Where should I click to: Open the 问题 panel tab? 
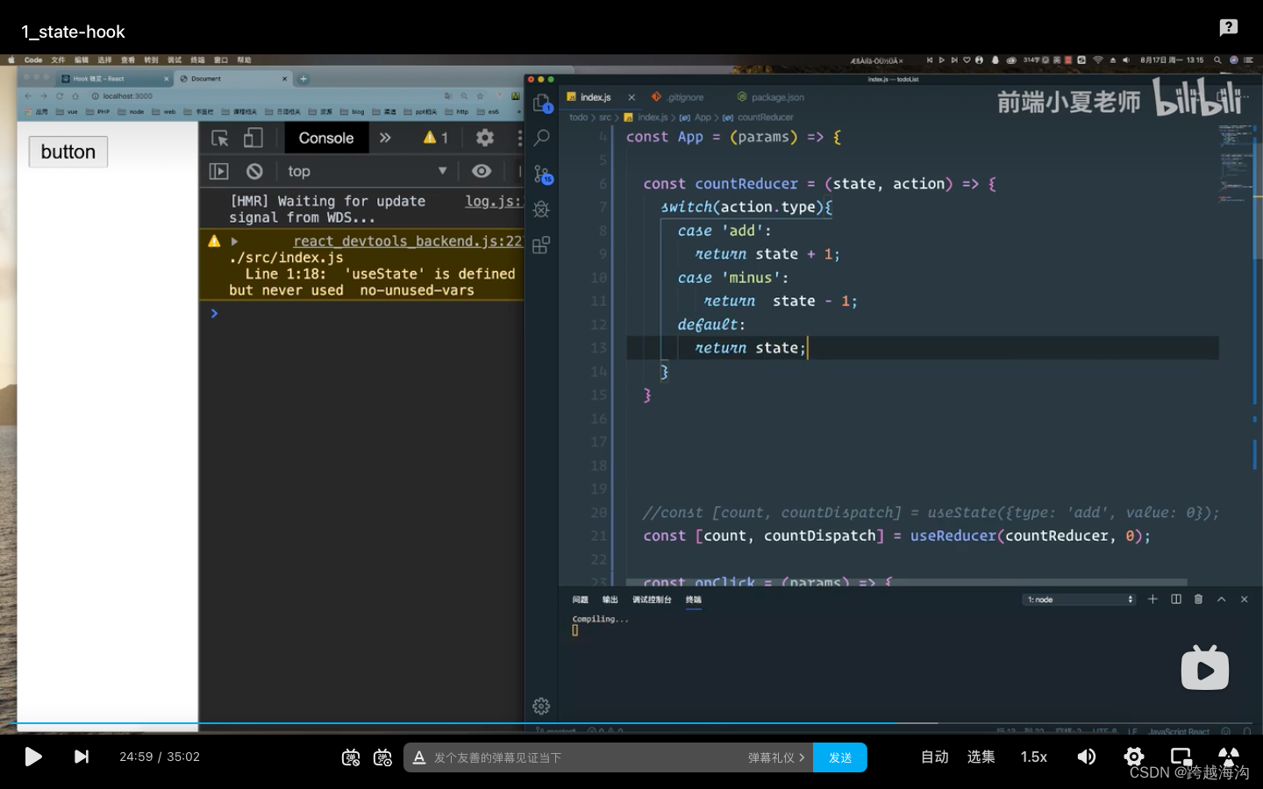[x=580, y=600]
